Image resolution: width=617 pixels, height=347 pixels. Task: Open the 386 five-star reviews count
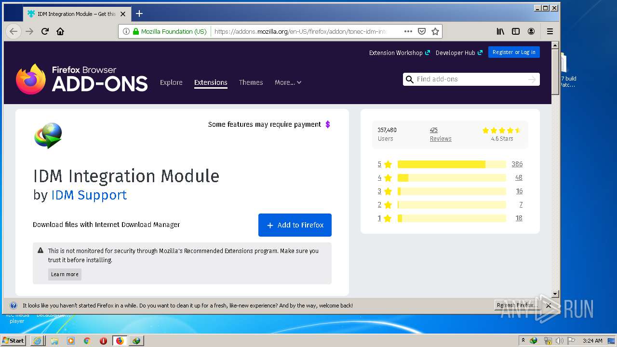(x=517, y=164)
